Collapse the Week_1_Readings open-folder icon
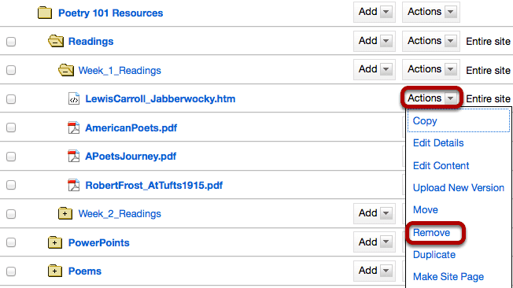This screenshot has height=288, width=513. pos(66,70)
